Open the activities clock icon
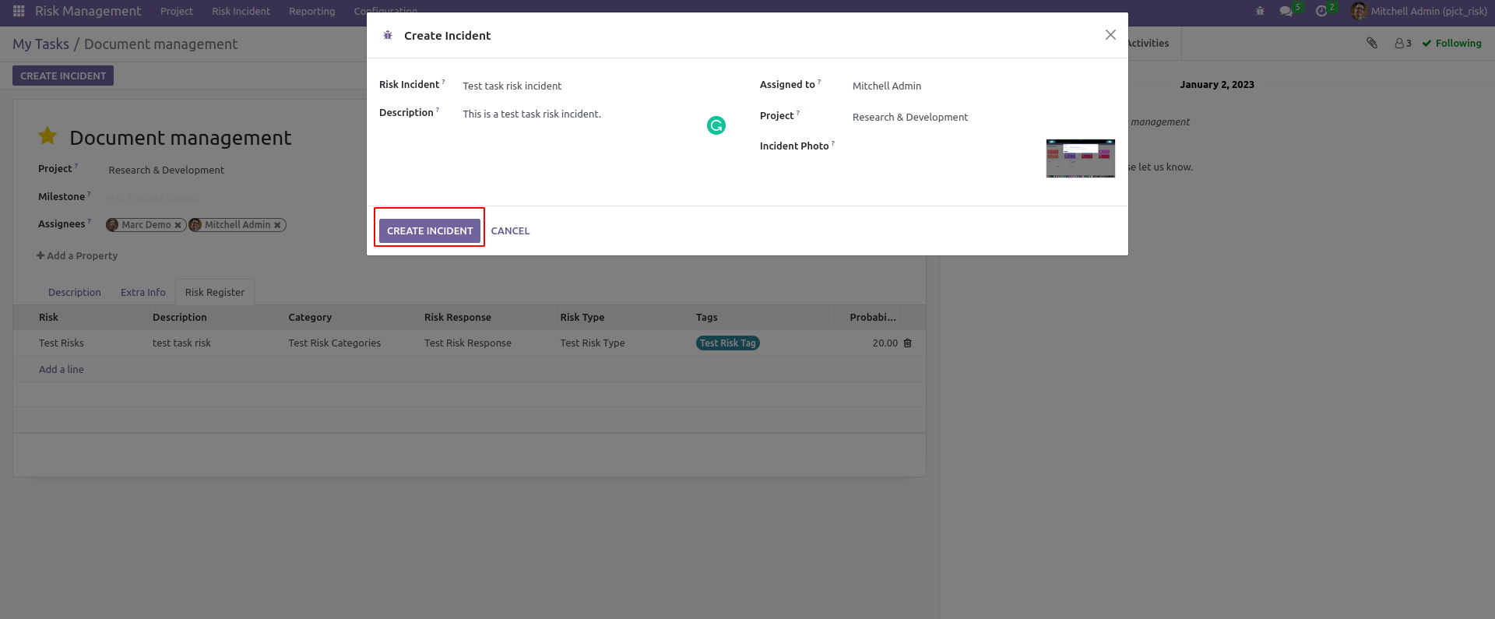Image resolution: width=1495 pixels, height=619 pixels. (1321, 11)
